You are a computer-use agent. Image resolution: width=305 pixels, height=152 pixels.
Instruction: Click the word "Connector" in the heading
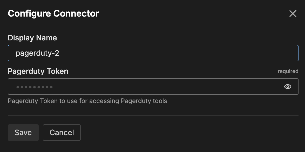[x=76, y=13]
